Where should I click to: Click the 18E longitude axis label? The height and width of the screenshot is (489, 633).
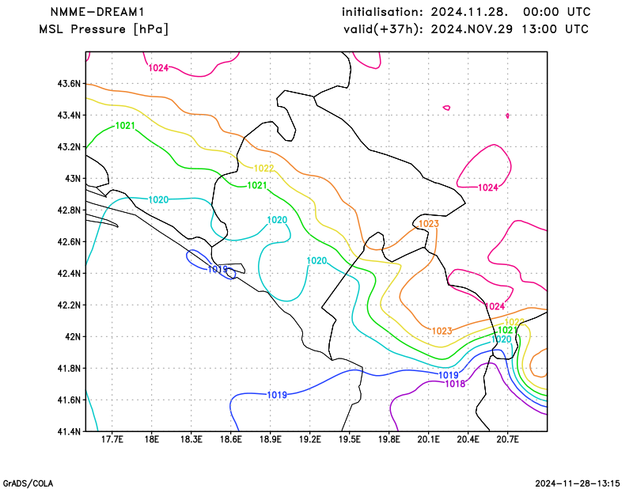pos(152,439)
